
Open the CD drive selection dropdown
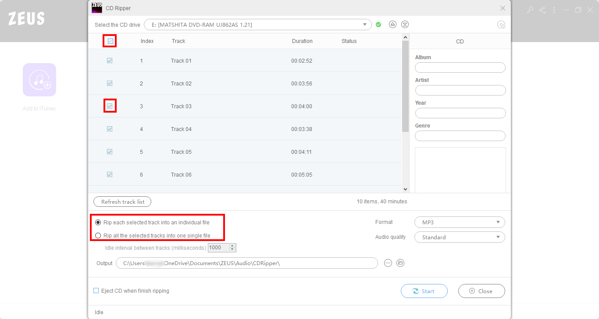pos(258,25)
